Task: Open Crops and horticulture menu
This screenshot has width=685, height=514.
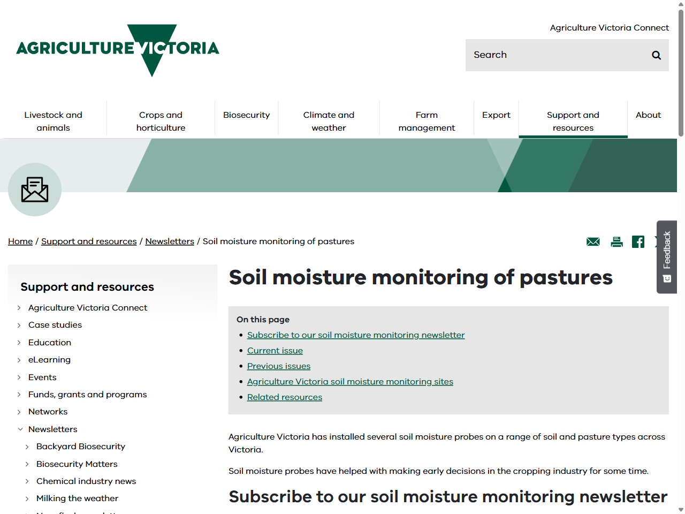Action: [161, 122]
